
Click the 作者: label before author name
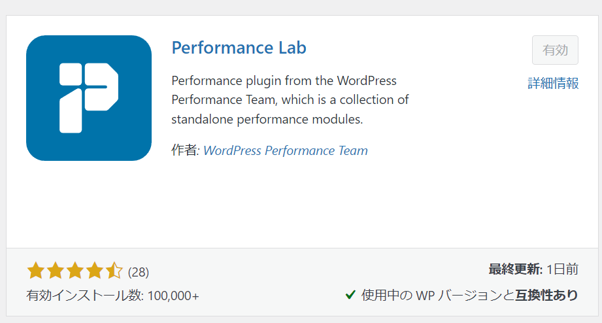point(186,150)
